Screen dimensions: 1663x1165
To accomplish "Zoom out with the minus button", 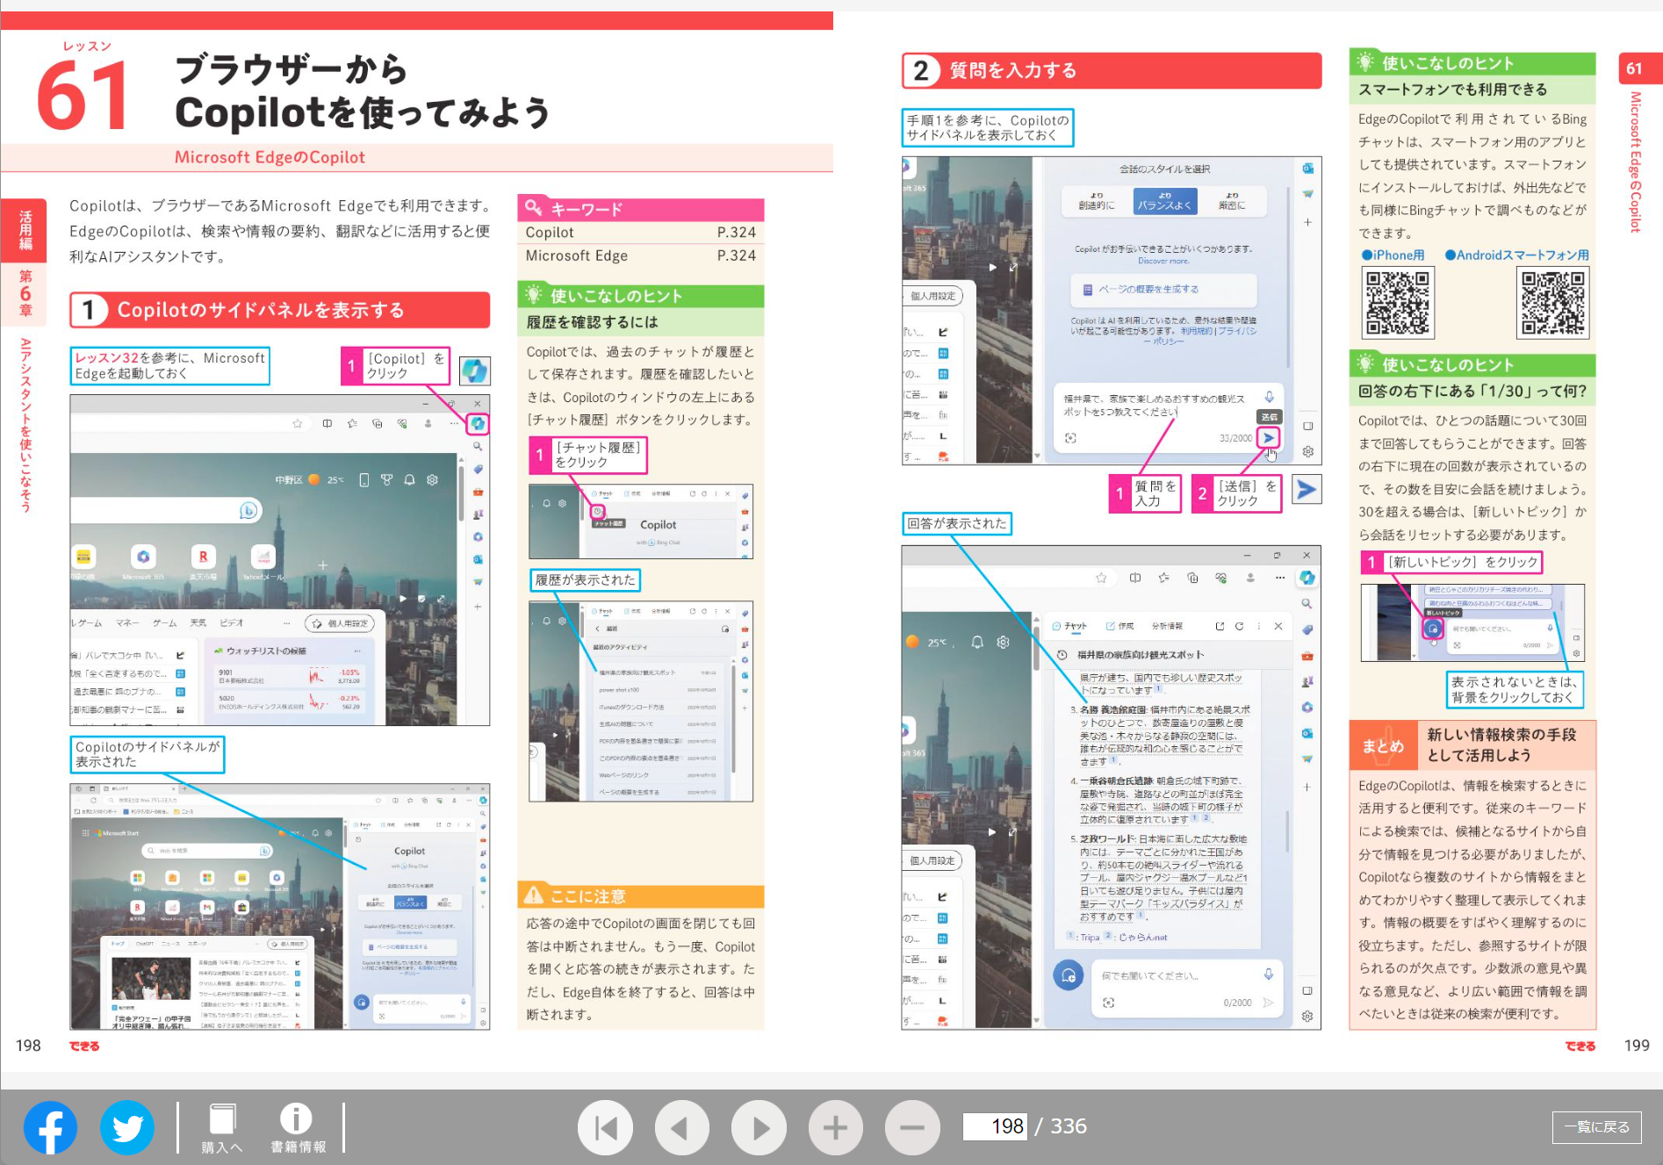I will [912, 1127].
